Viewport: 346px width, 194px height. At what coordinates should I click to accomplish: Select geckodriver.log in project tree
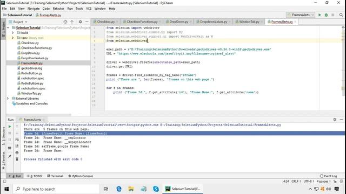[31, 68]
